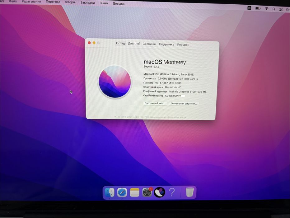Open the УК keyboard input source menu
Screen dimensions: 290x218
[249, 8]
